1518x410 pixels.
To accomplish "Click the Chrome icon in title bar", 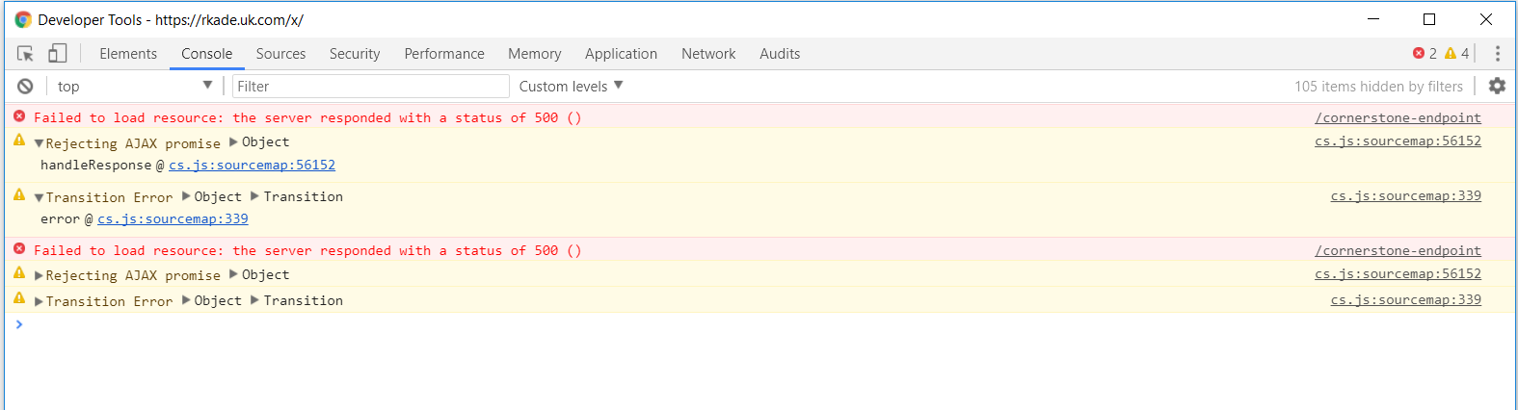I will coord(22,19).
